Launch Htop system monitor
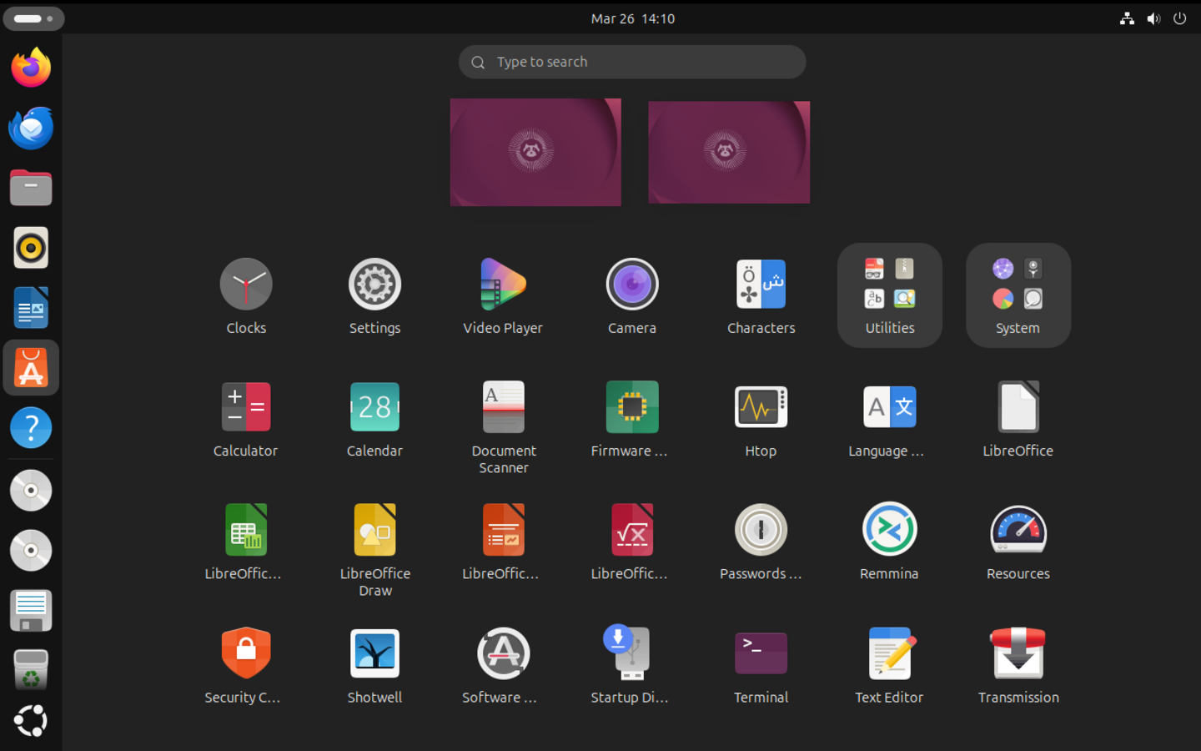Image resolution: width=1201 pixels, height=751 pixels. [760, 407]
